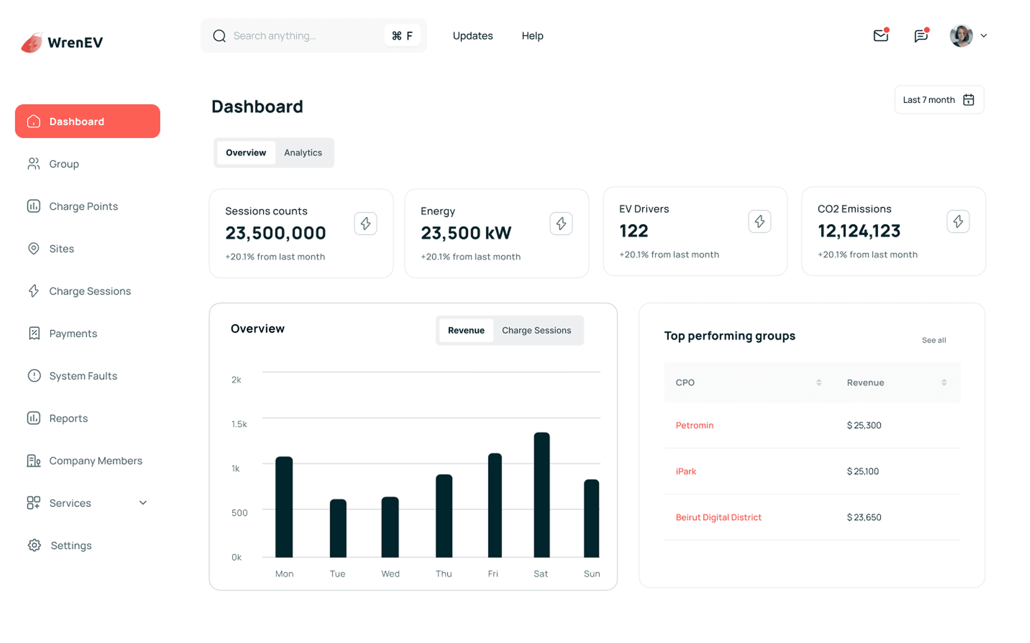
Task: Click the user profile avatar
Action: pyautogui.click(x=961, y=36)
